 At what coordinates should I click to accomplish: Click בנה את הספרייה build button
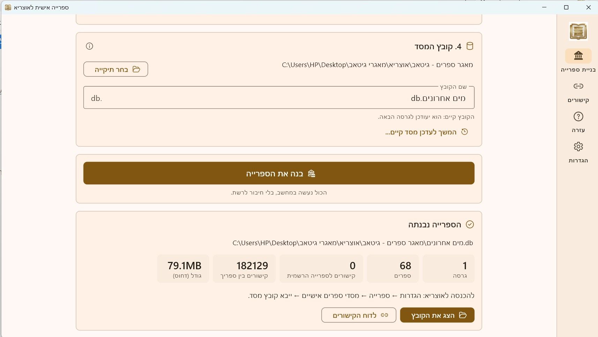click(x=279, y=173)
